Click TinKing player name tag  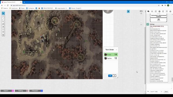pos(21,91)
